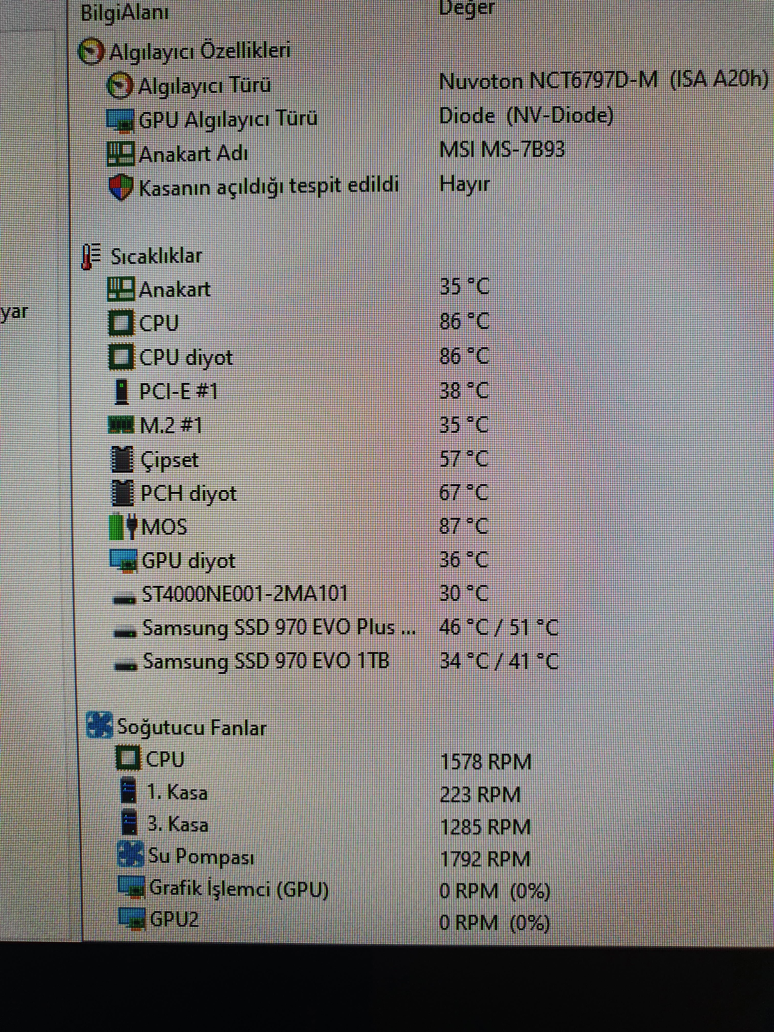Click the PCH diyot chip icon
This screenshot has height=1032, width=774.
pos(122,493)
